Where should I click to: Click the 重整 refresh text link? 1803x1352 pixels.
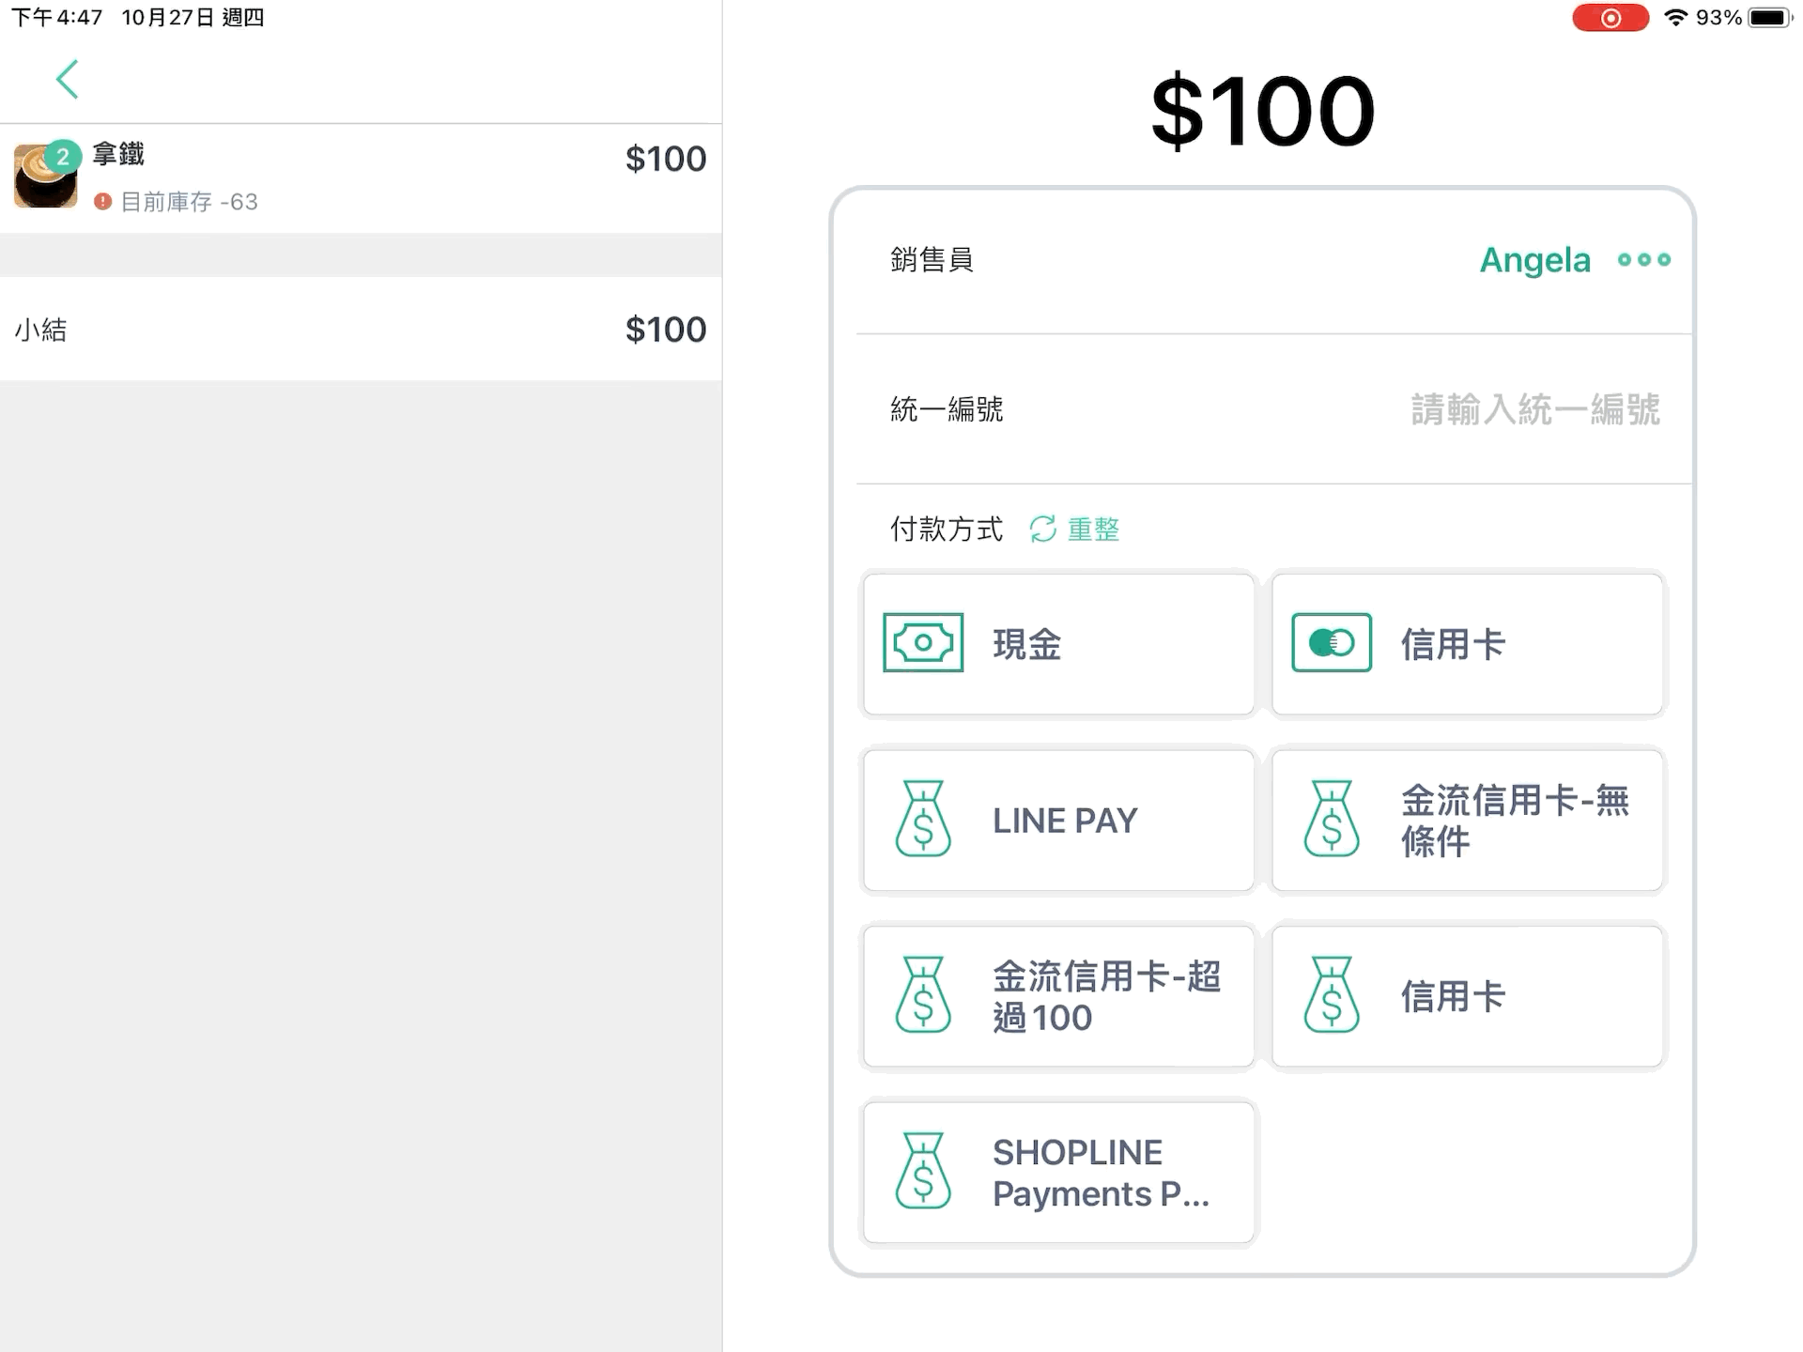tap(1094, 530)
